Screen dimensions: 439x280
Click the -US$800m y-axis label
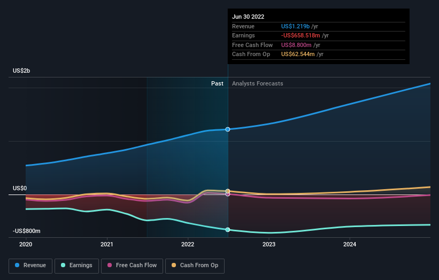pos(27,231)
